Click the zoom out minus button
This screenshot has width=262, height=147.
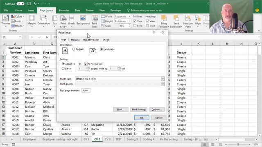click(x=226, y=144)
